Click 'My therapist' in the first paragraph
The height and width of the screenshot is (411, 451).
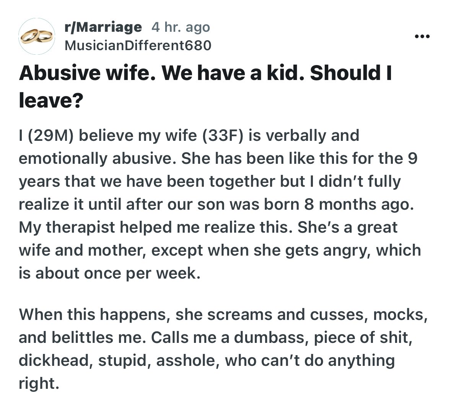[67, 227]
